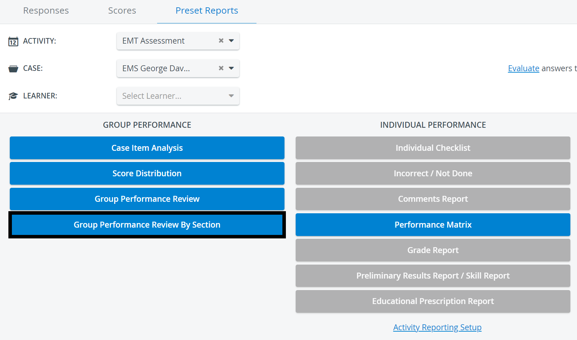Click the Grade Report button

click(433, 250)
